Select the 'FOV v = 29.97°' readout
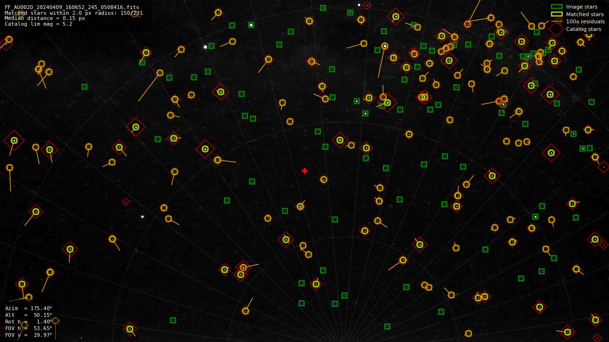 point(29,335)
